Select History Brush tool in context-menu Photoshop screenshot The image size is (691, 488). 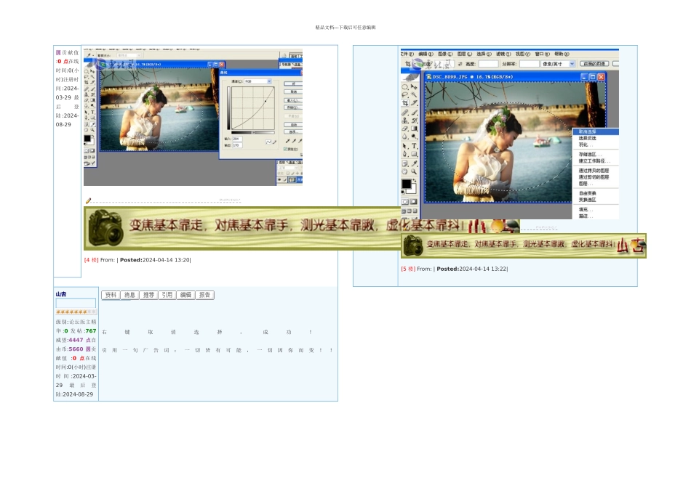pyautogui.click(x=414, y=120)
